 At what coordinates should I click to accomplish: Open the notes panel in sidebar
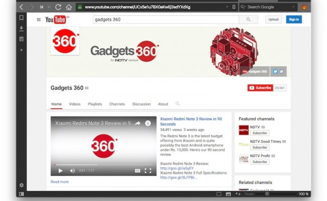click(21, 39)
